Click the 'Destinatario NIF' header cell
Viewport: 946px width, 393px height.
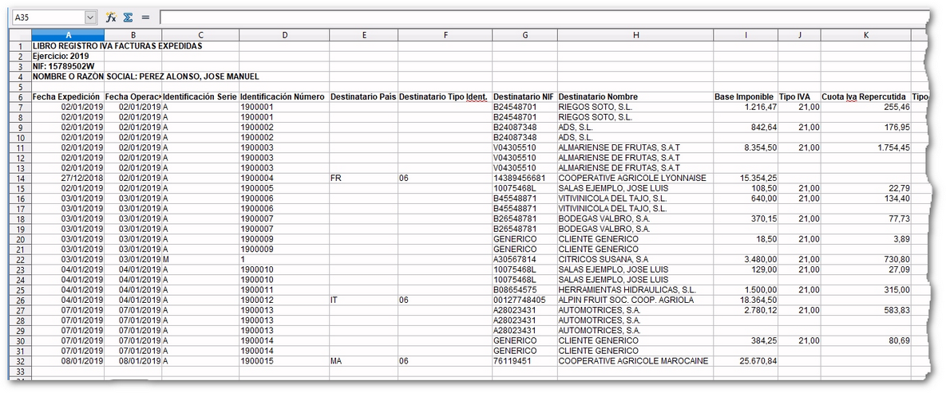pos(524,97)
